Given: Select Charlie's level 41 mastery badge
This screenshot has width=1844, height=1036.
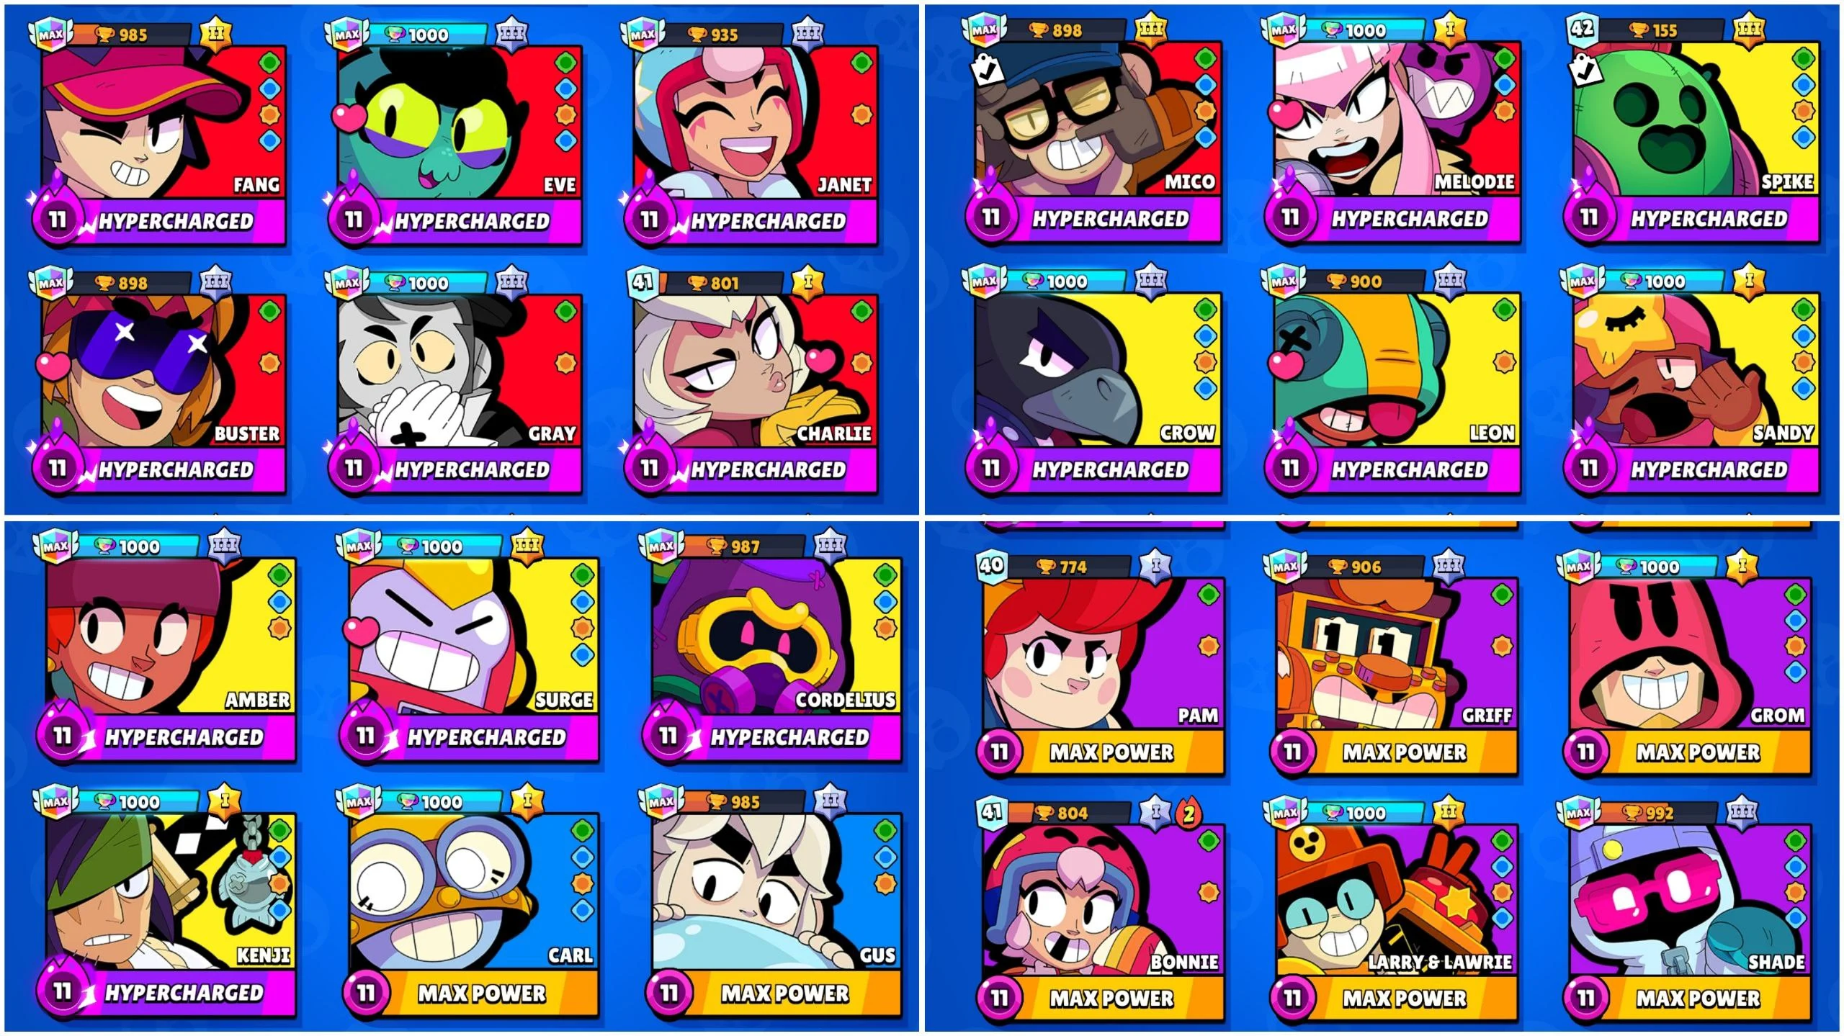Looking at the screenshot, I should (x=643, y=281).
